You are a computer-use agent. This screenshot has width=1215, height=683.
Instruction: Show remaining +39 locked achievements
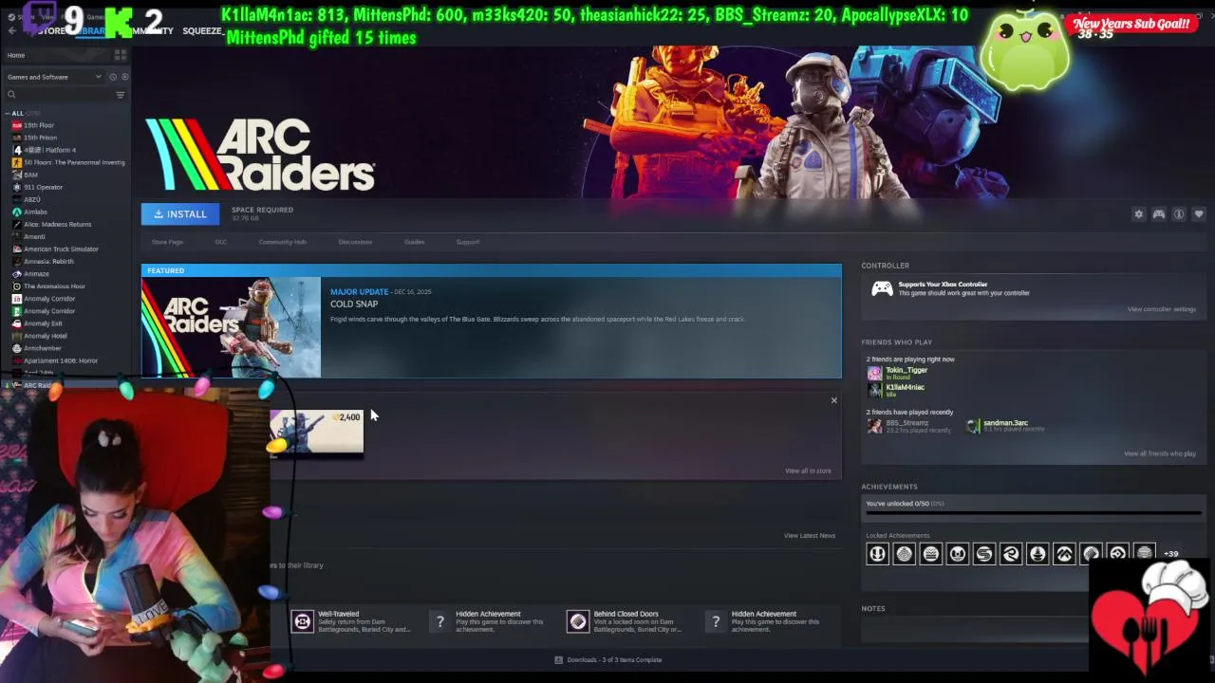tap(1170, 554)
